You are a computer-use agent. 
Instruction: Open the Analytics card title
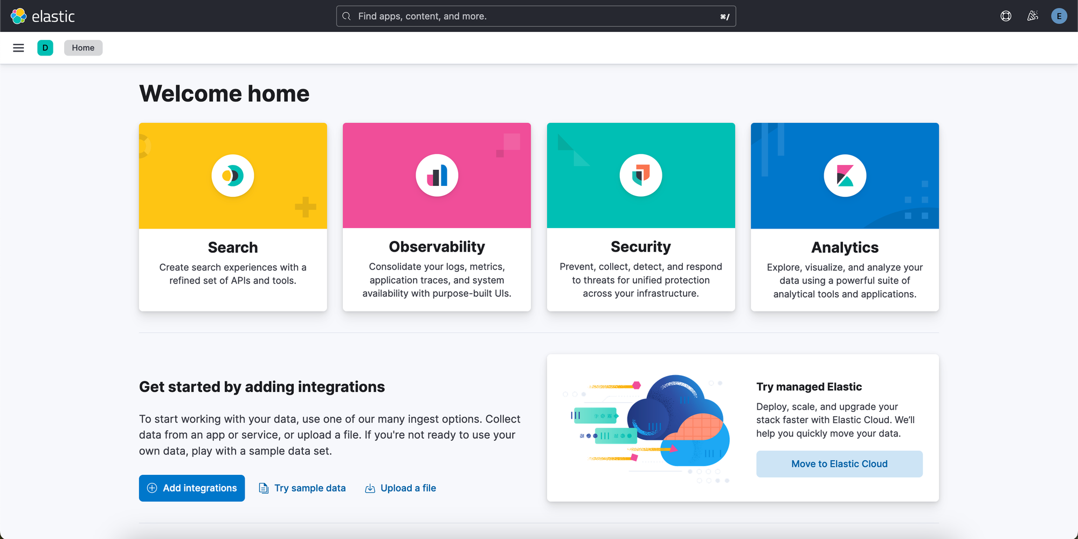coord(845,247)
